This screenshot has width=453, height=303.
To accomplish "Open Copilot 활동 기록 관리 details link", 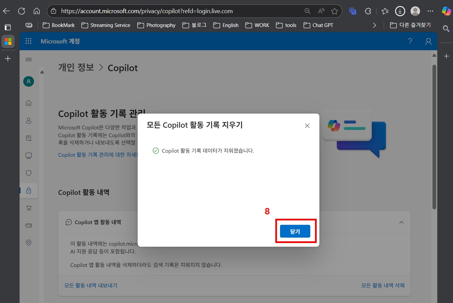I will point(98,155).
